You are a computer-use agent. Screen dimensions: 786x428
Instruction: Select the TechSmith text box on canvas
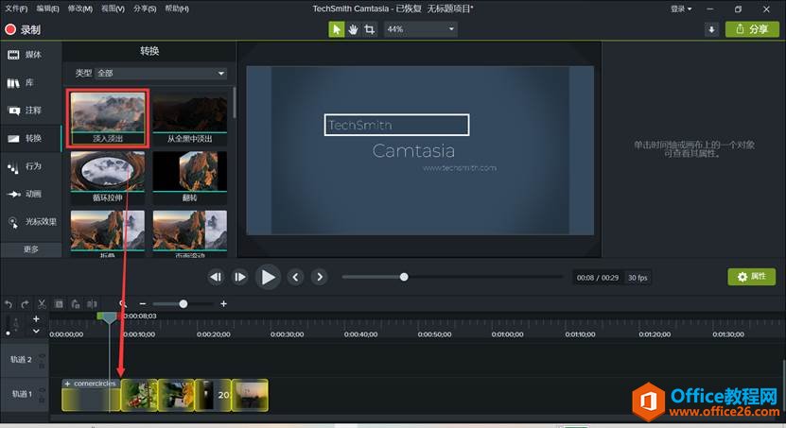tap(396, 125)
